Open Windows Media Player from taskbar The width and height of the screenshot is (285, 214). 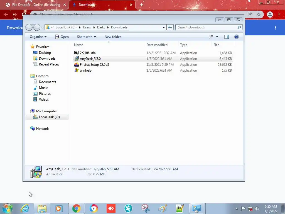click(x=59, y=208)
